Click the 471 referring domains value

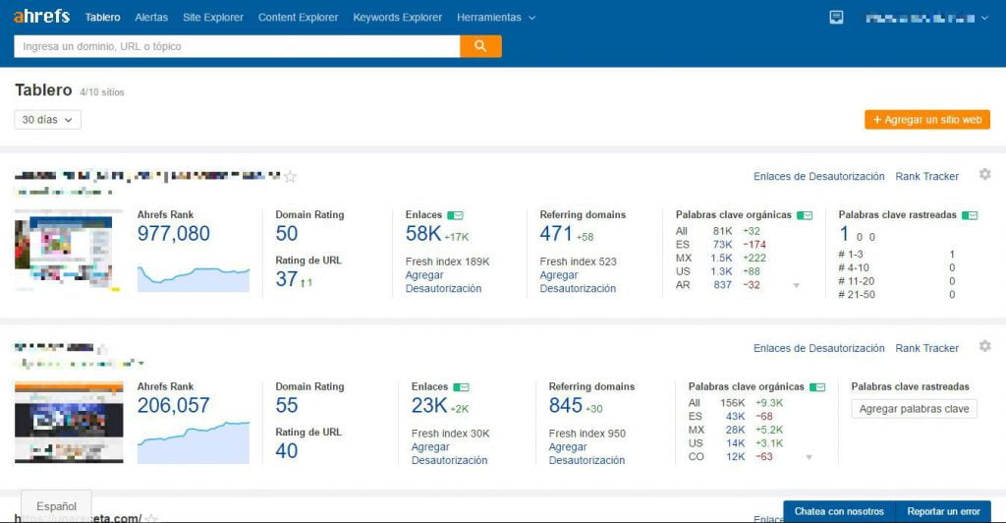[x=556, y=234]
